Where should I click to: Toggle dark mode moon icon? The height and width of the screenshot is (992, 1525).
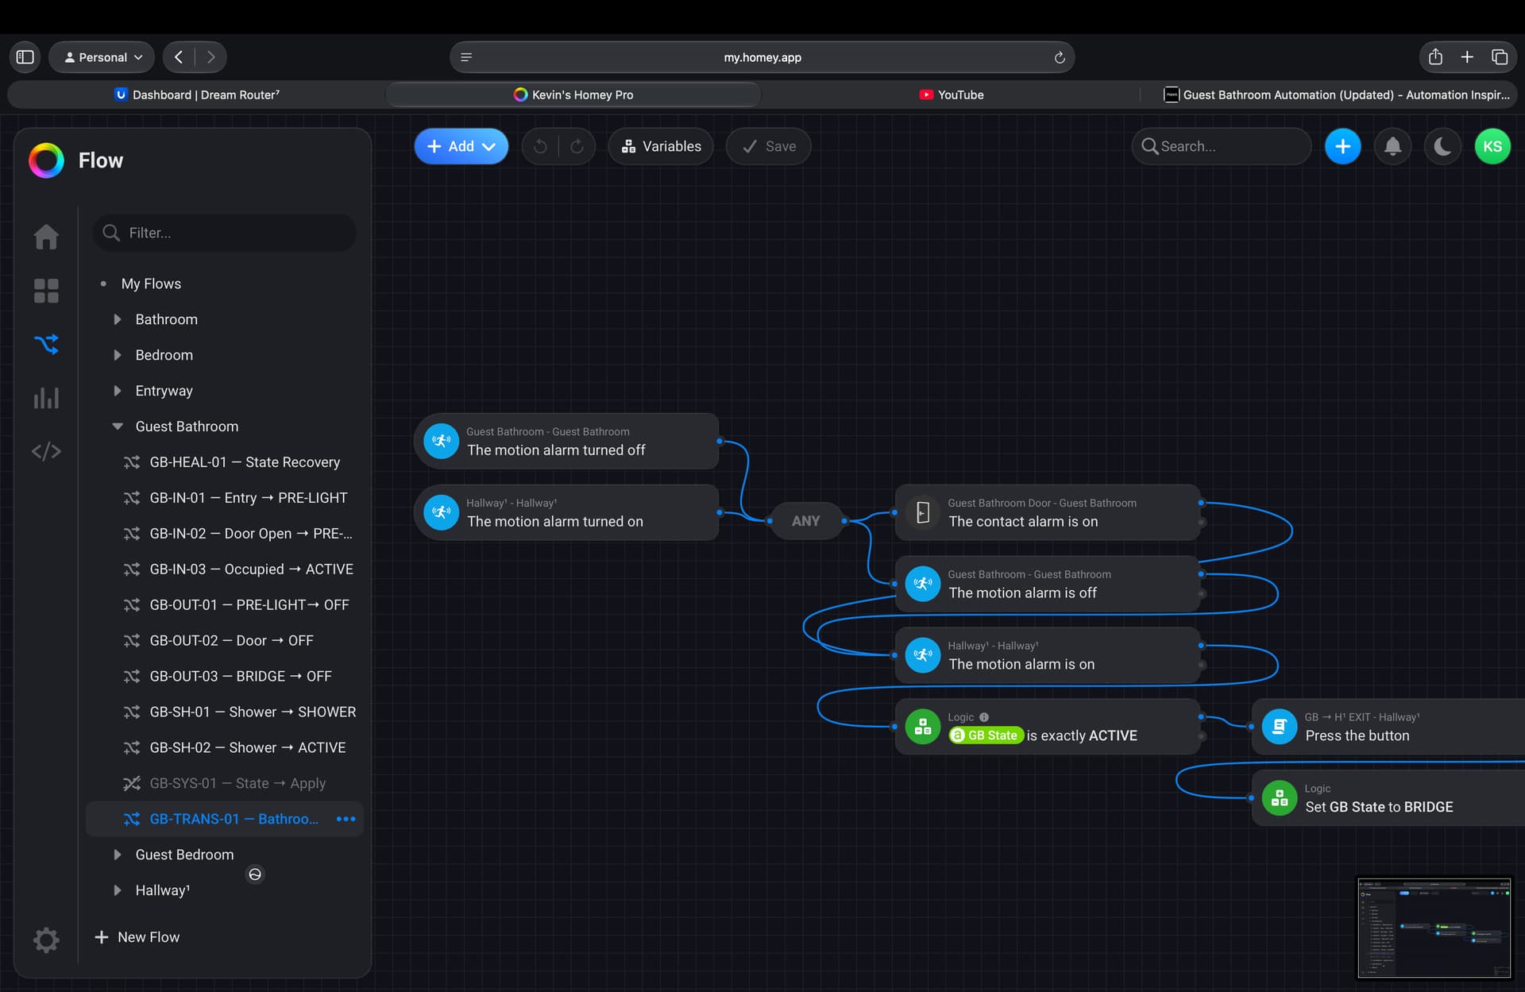(x=1442, y=146)
